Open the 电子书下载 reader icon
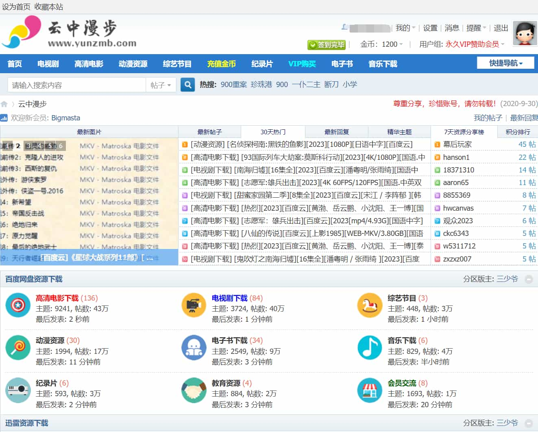The width and height of the screenshot is (538, 432). pyautogui.click(x=194, y=347)
